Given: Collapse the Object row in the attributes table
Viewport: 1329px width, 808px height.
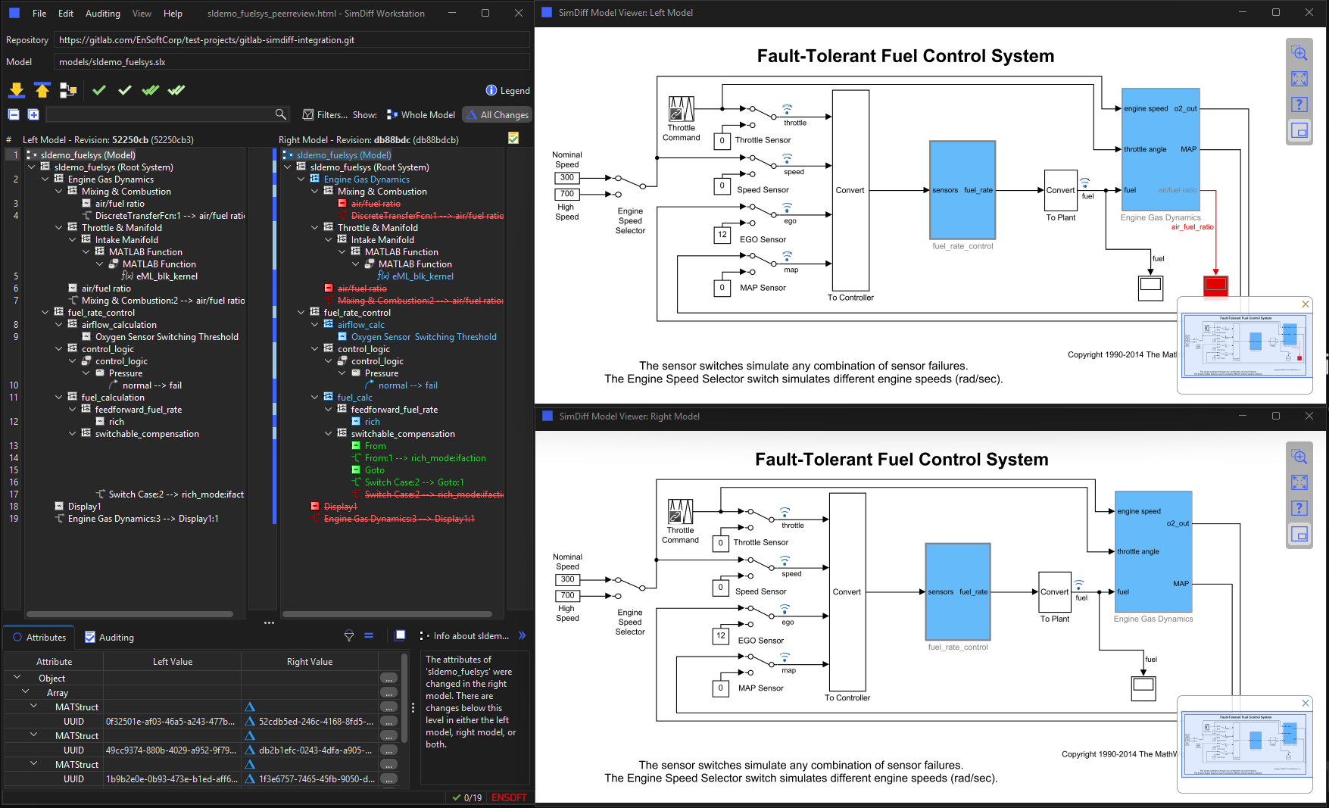Looking at the screenshot, I should pyautogui.click(x=16, y=678).
